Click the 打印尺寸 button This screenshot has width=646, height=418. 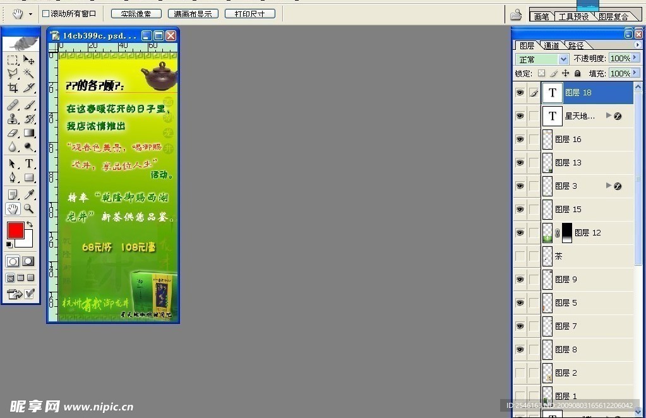[249, 14]
